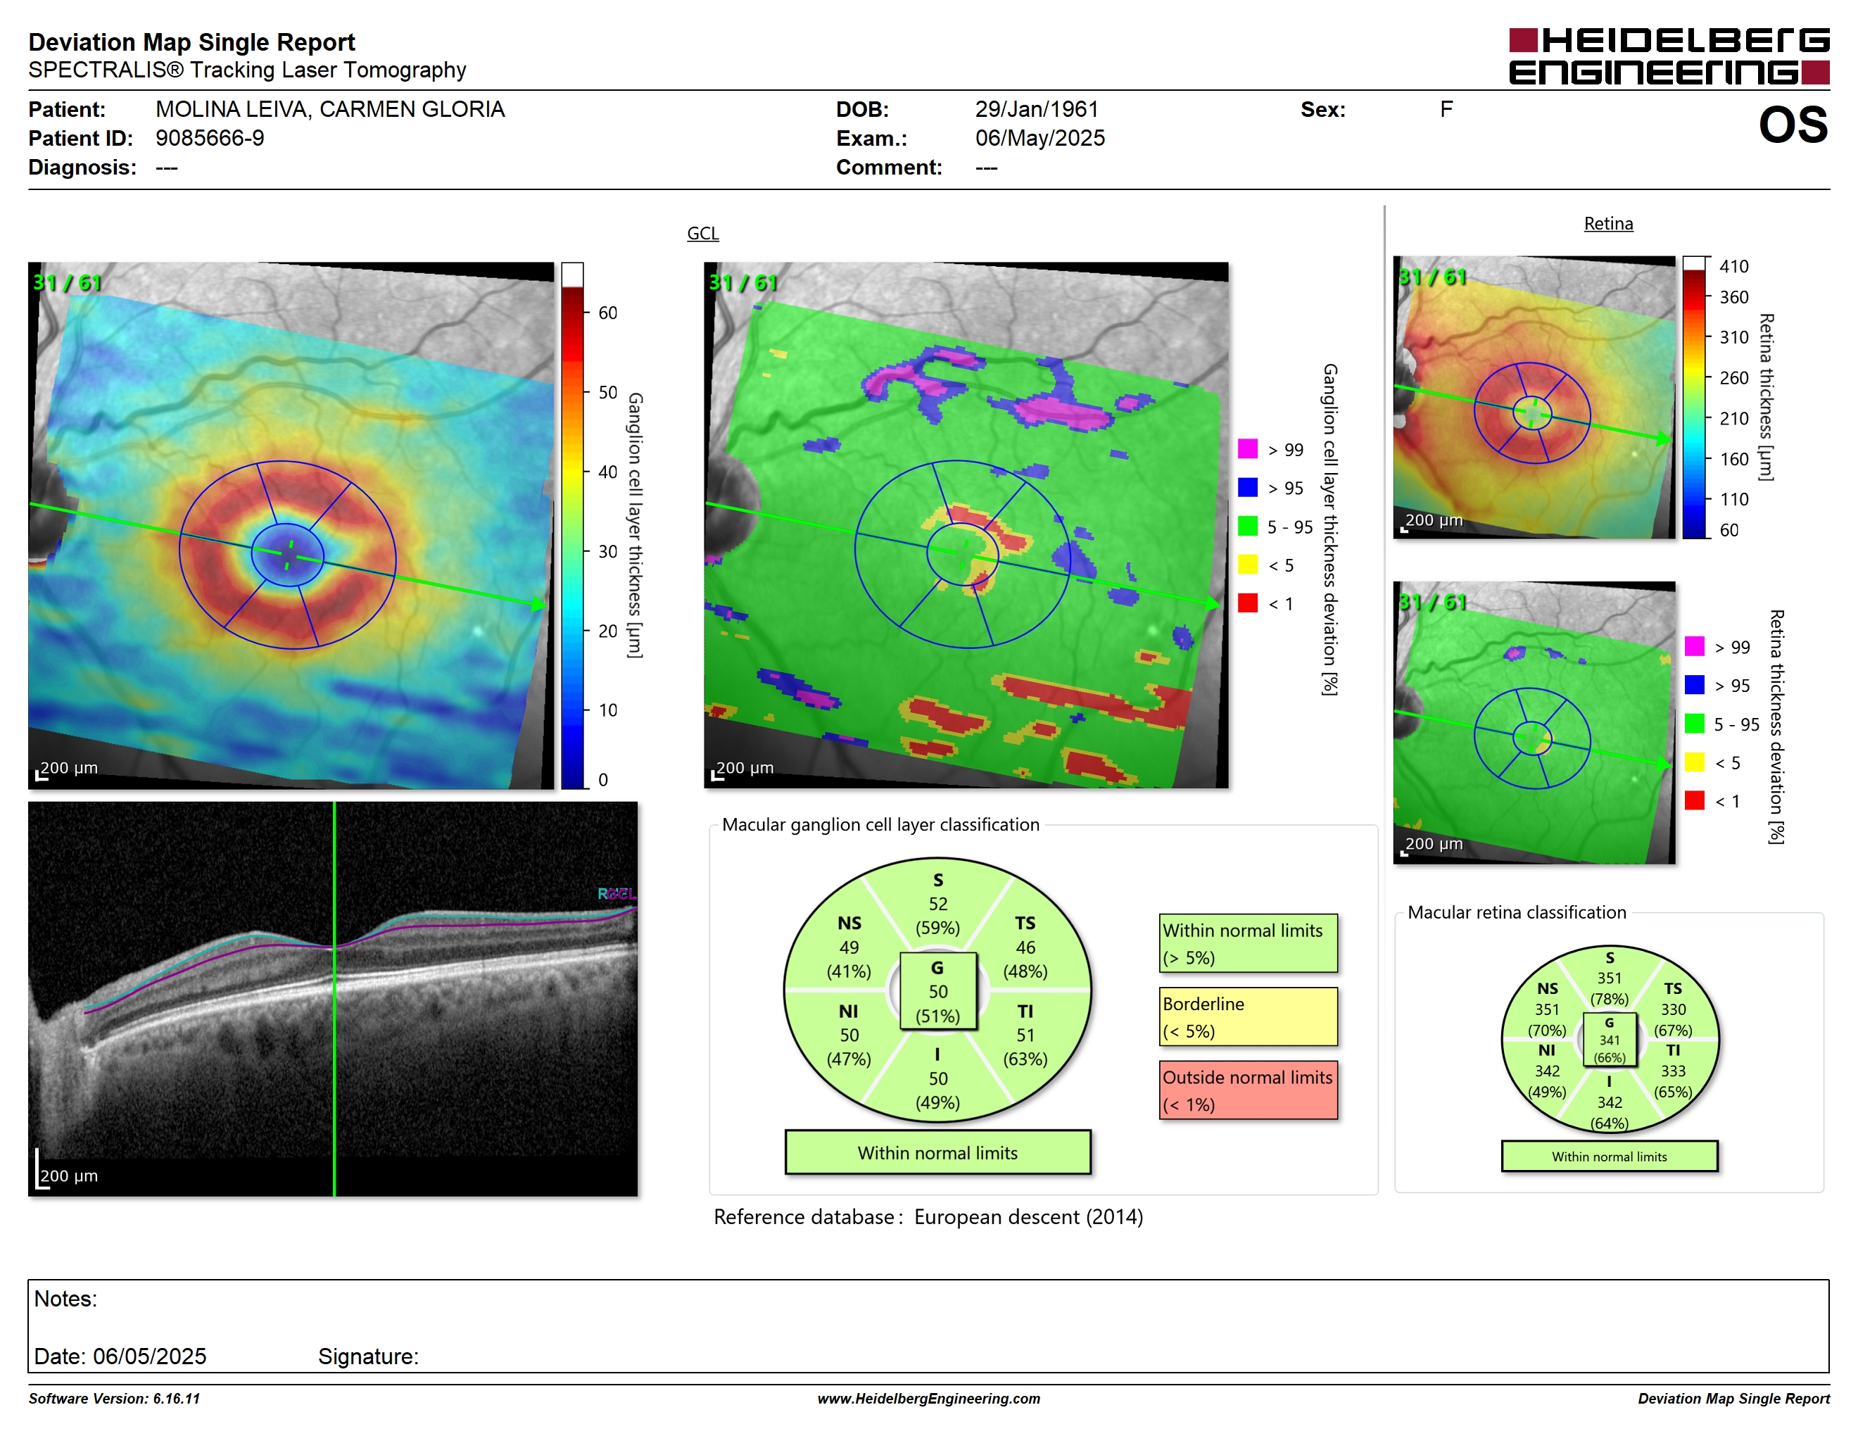Viewport: 1858px width, 1436px height.
Task: Click the GCL deviation map image
Action: click(966, 526)
